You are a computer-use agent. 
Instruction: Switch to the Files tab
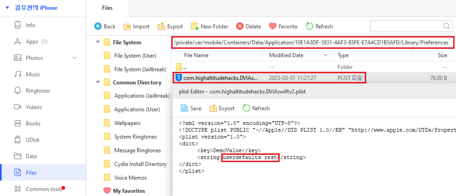tap(107, 8)
